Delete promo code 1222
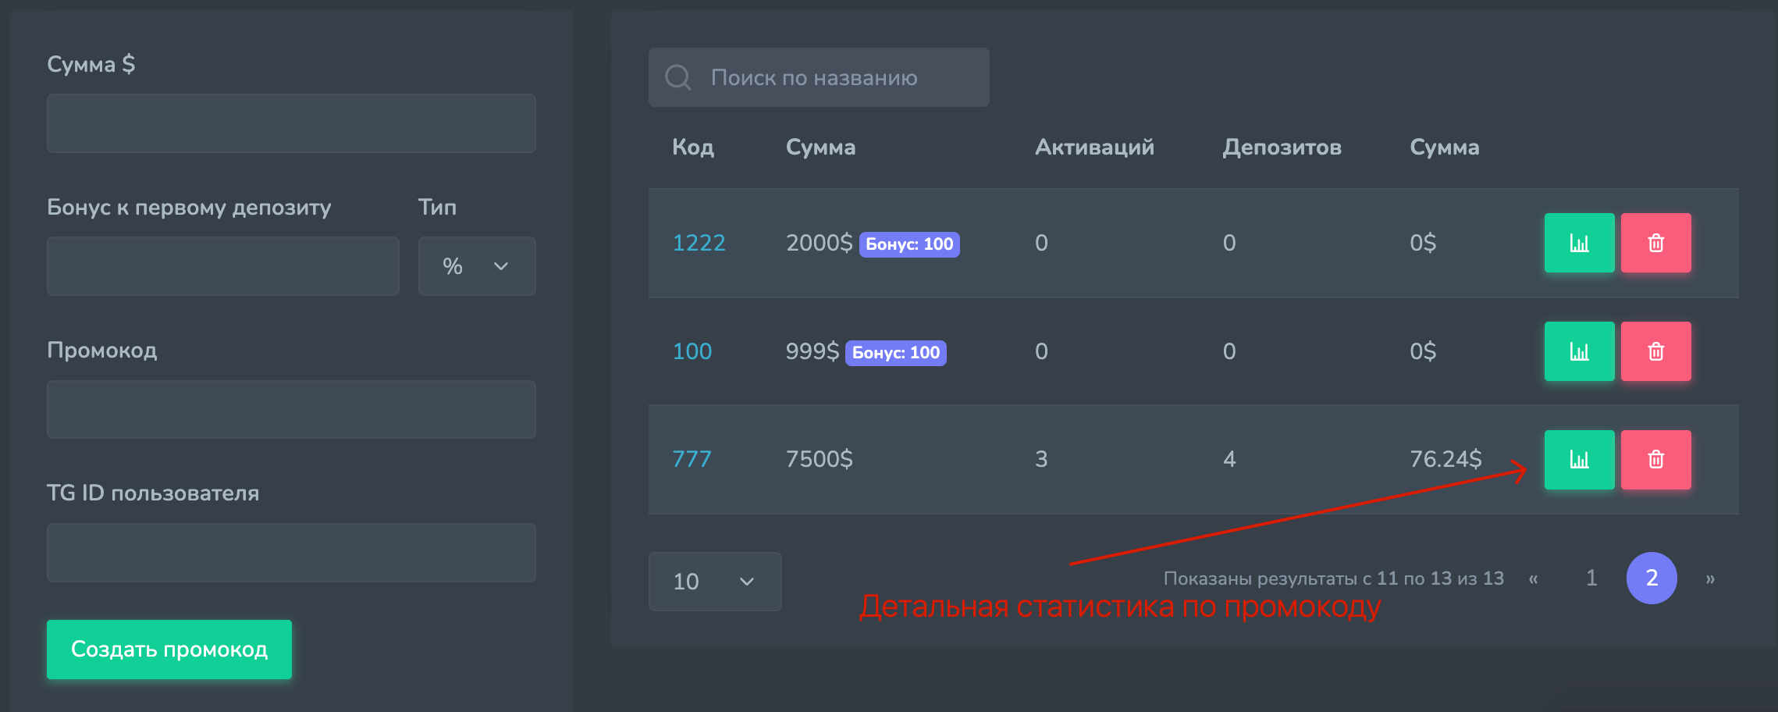The image size is (1778, 712). (1655, 243)
